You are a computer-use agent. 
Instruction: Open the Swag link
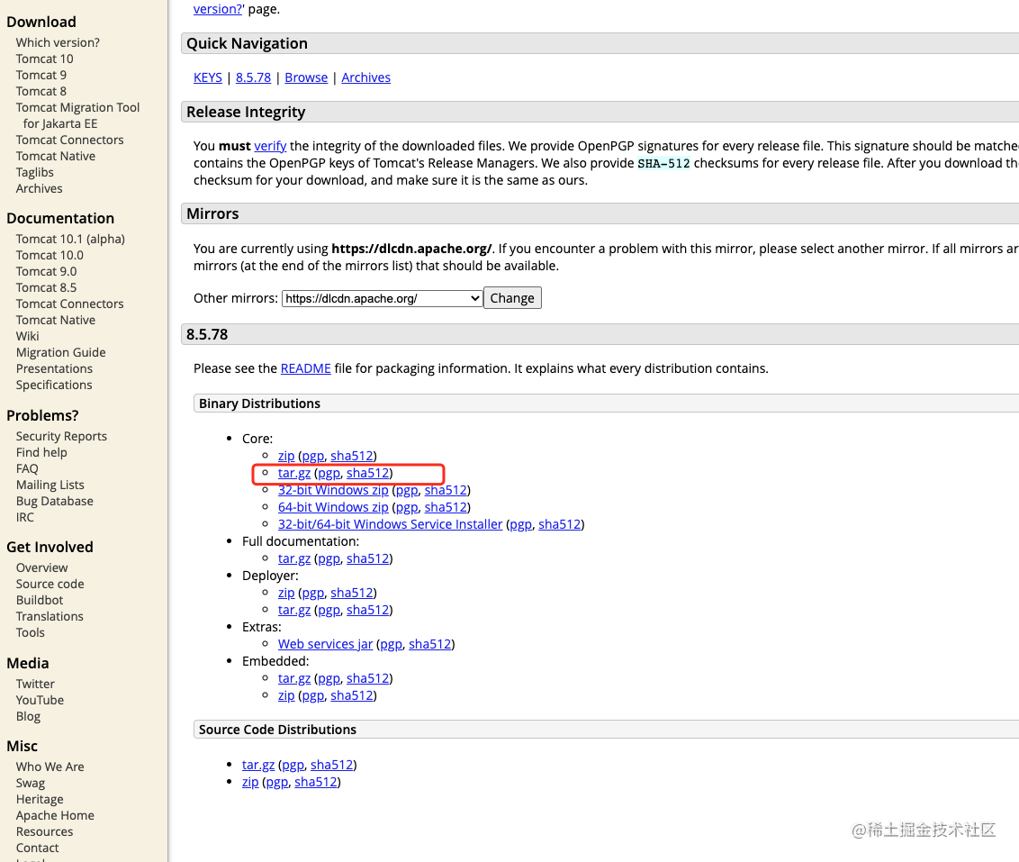coord(31,784)
